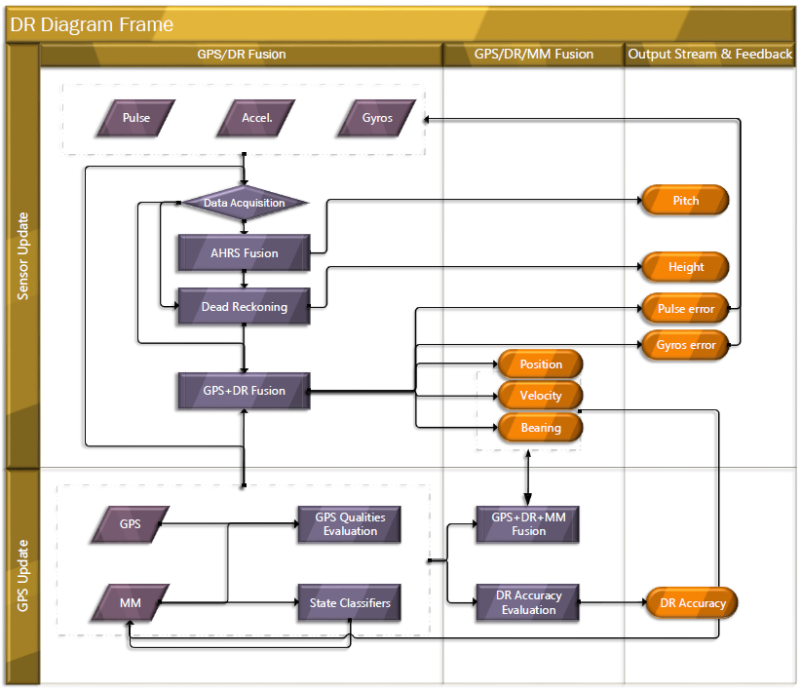801x690 pixels.
Task: Select the Accel. input shape
Action: (x=256, y=118)
